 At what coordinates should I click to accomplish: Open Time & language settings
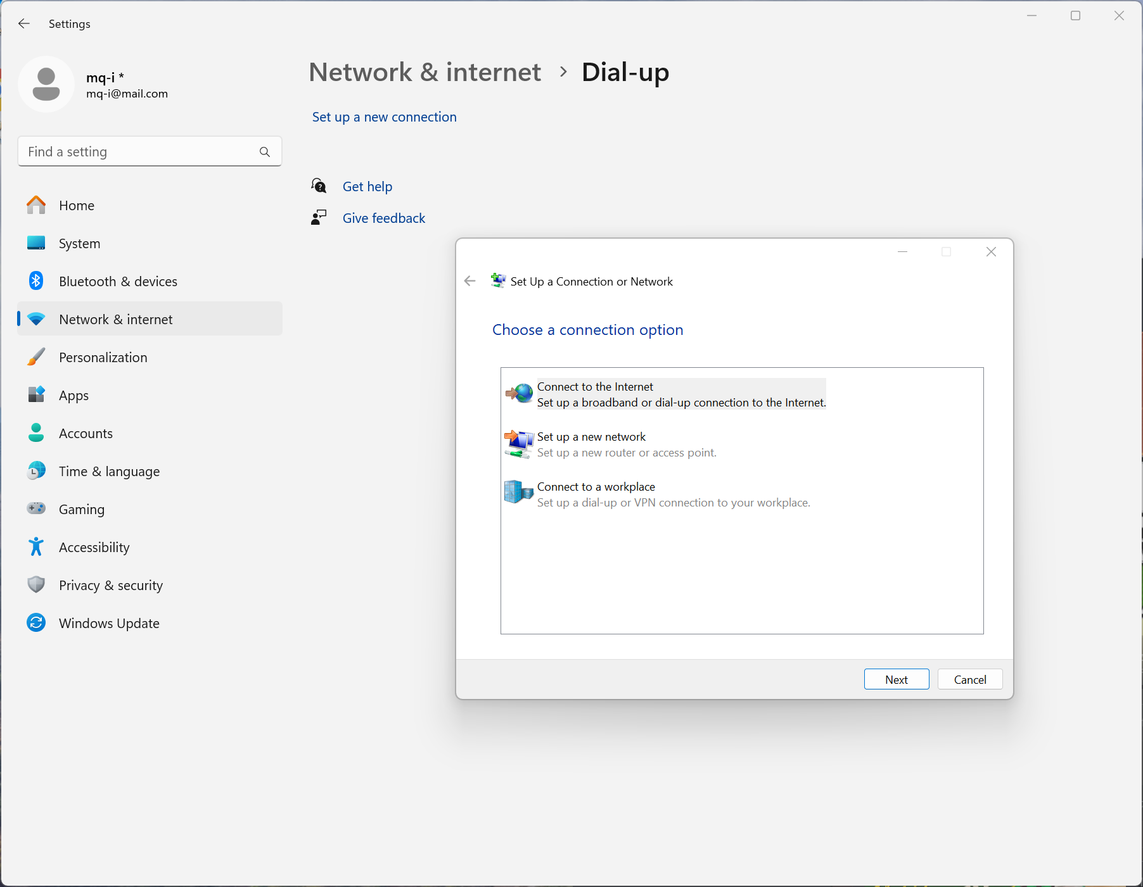click(x=150, y=471)
